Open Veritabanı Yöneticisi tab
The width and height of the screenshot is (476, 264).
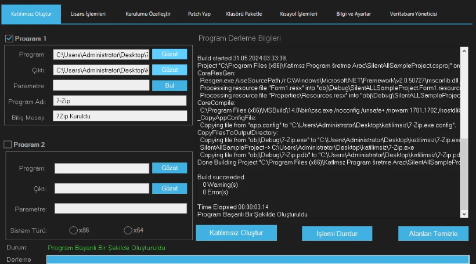click(x=413, y=13)
